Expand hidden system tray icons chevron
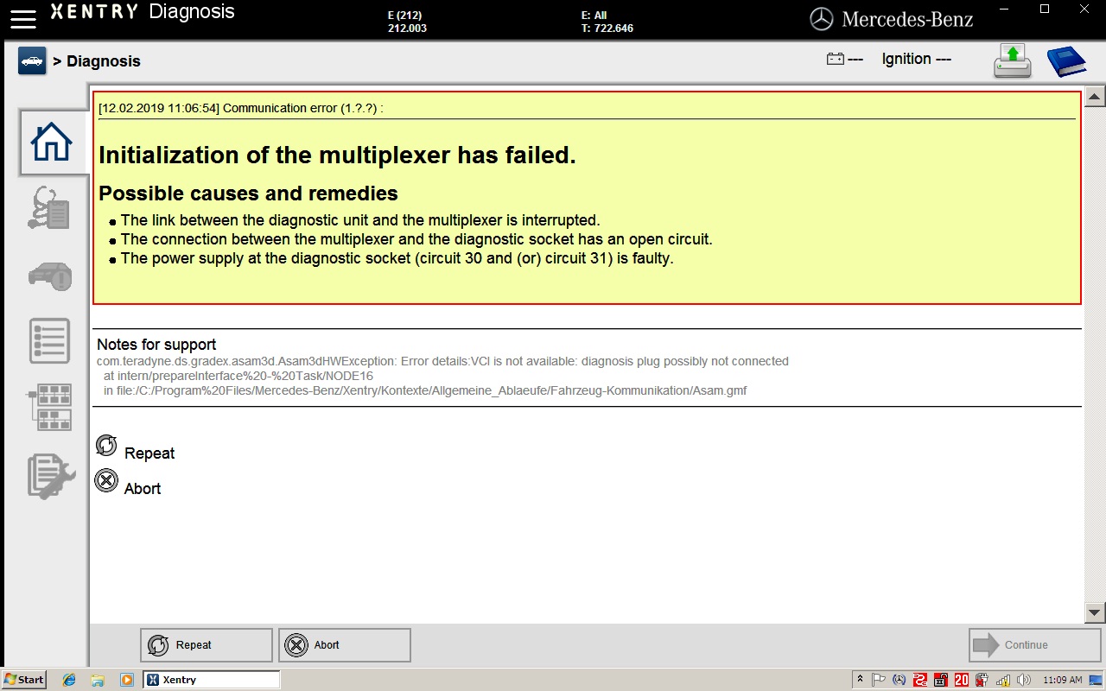This screenshot has width=1106, height=691. tap(860, 680)
